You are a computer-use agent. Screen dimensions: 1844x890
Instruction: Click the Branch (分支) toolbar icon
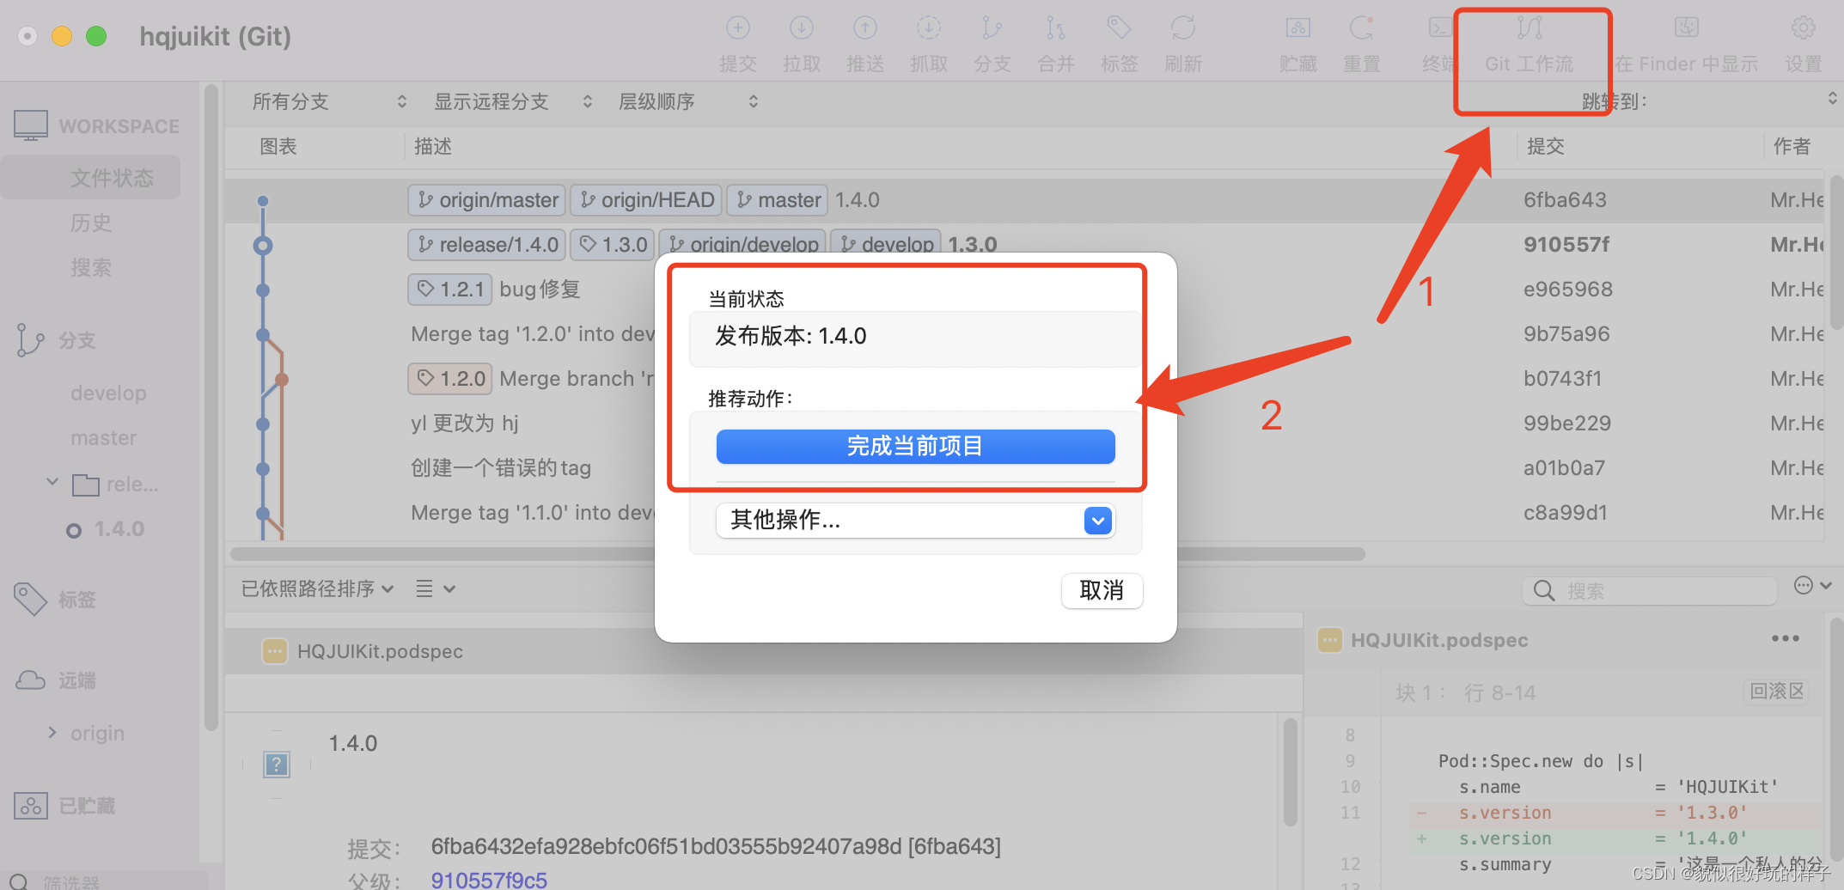[992, 29]
